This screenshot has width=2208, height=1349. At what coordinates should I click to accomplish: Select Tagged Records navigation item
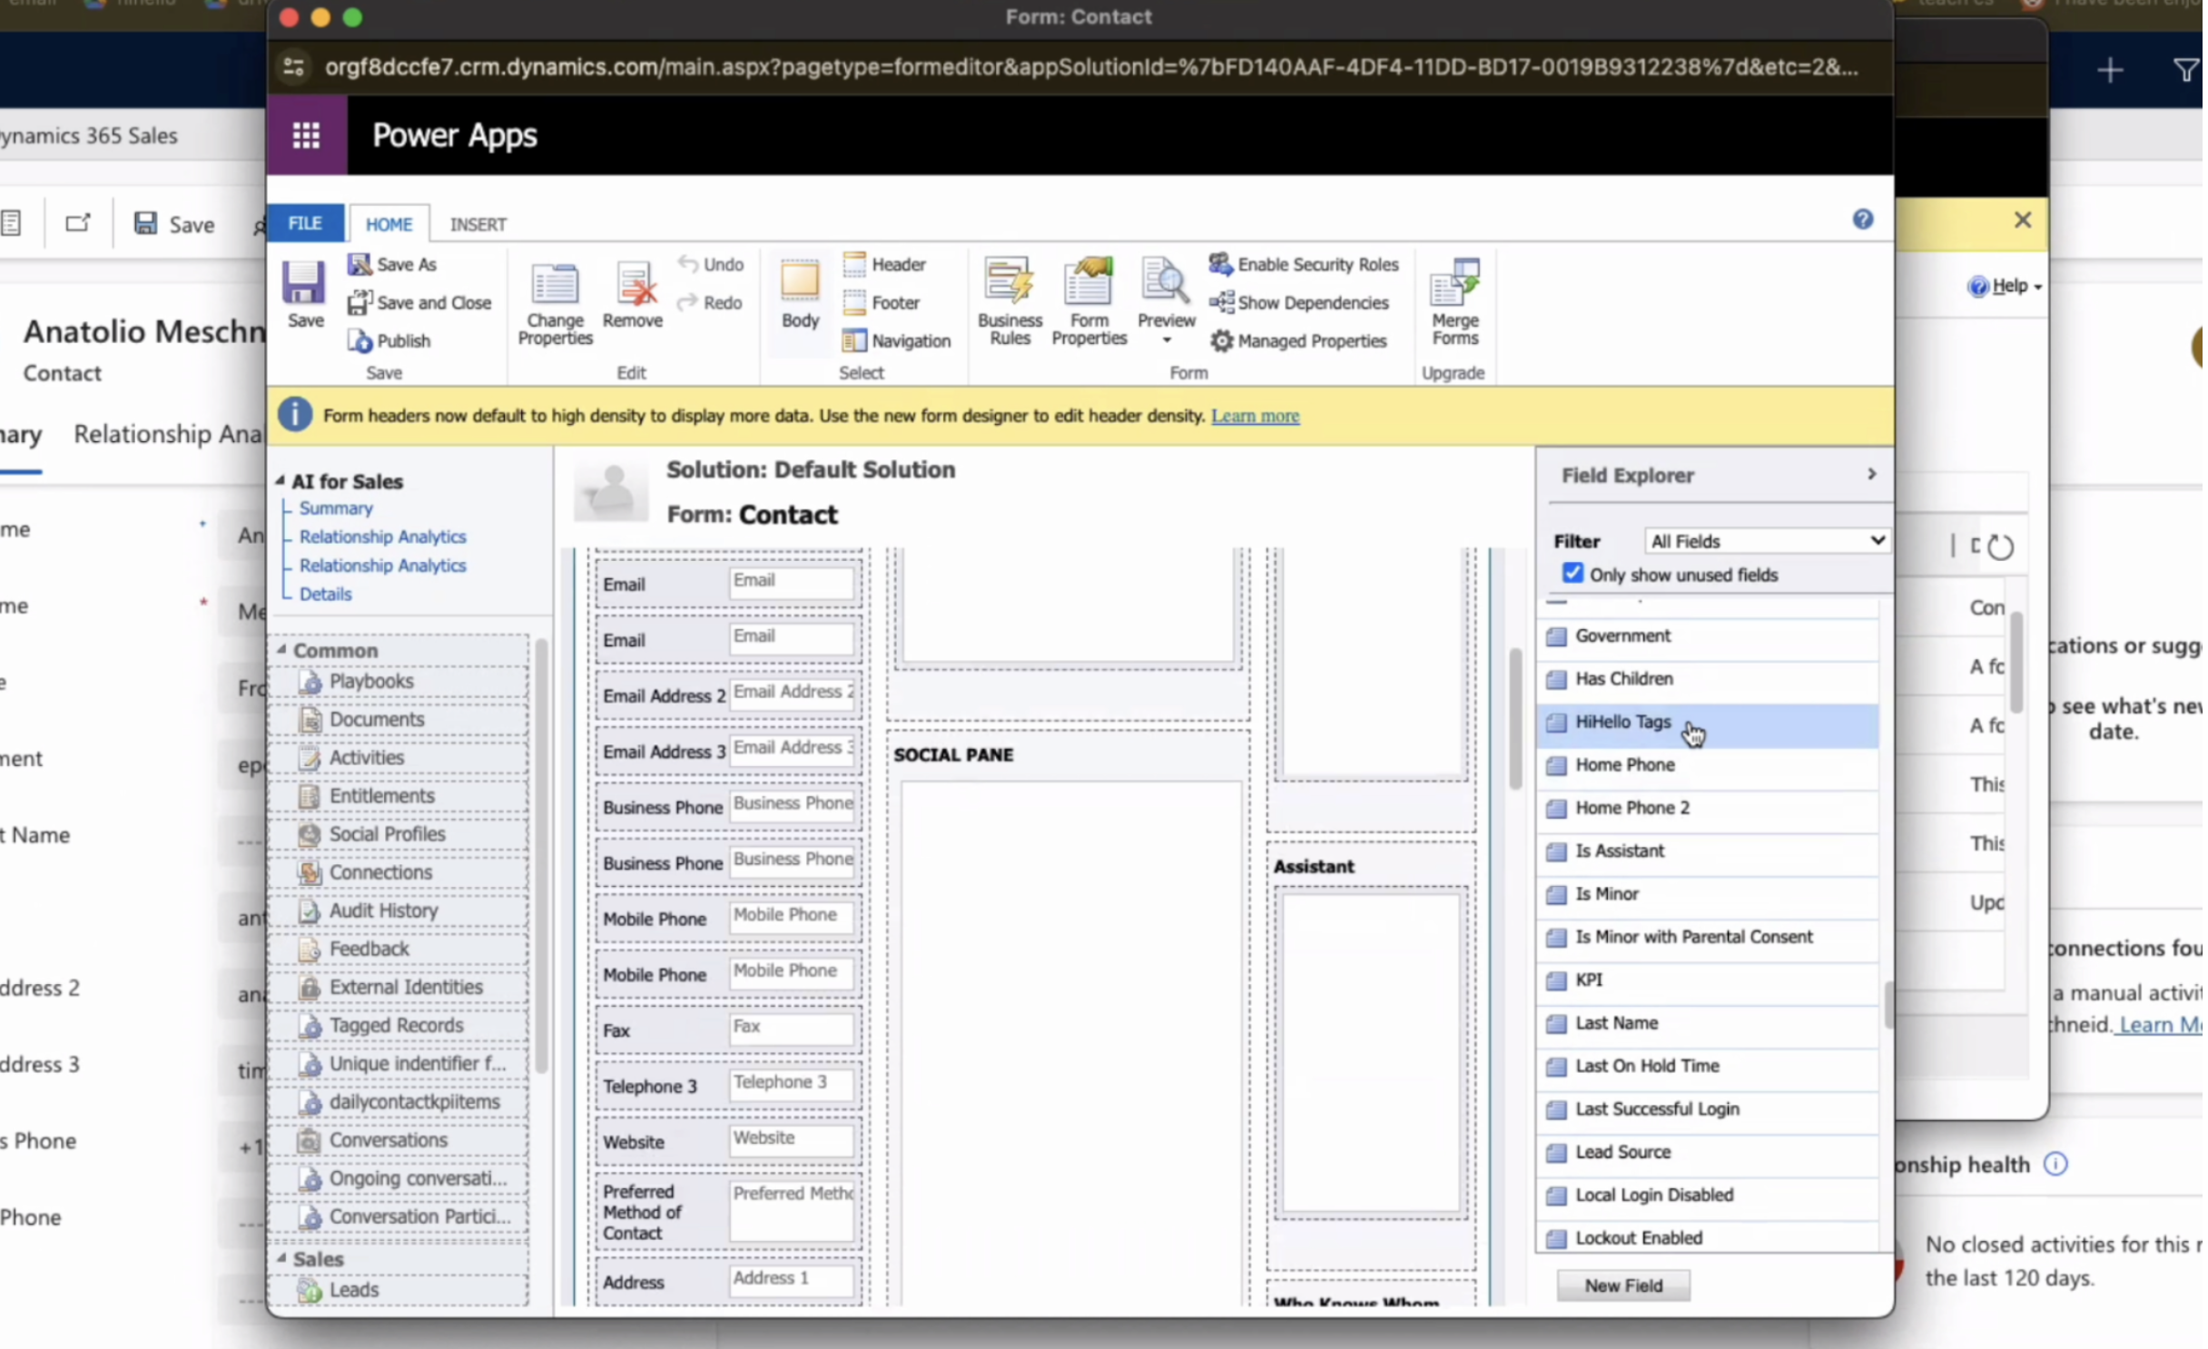tap(400, 1027)
